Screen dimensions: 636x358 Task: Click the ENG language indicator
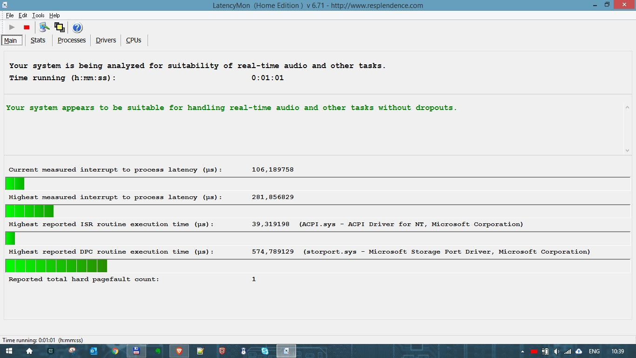click(594, 351)
